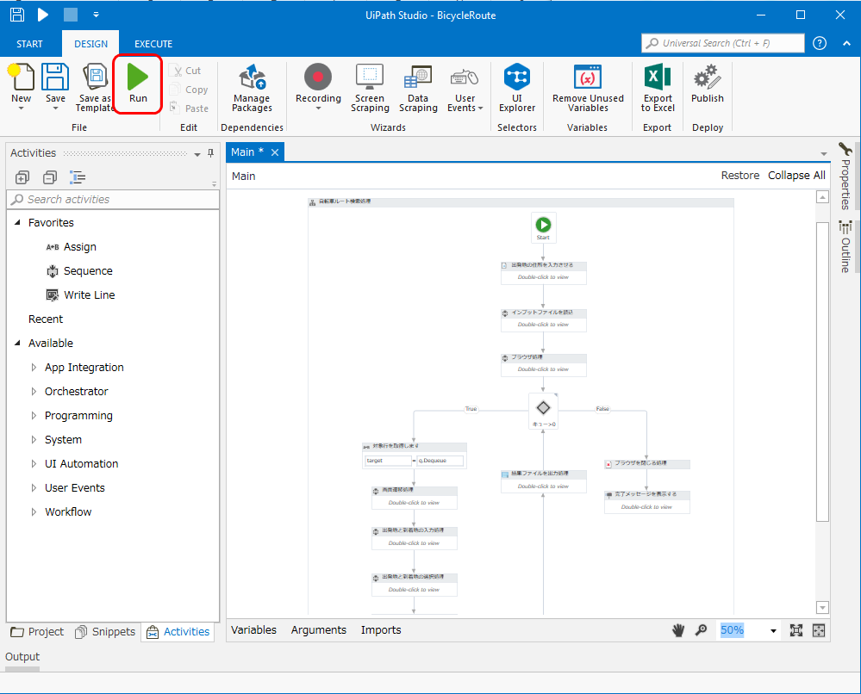Viewport: 861px width, 694px height.
Task: Open the Snippets panel tab
Action: [x=105, y=631]
